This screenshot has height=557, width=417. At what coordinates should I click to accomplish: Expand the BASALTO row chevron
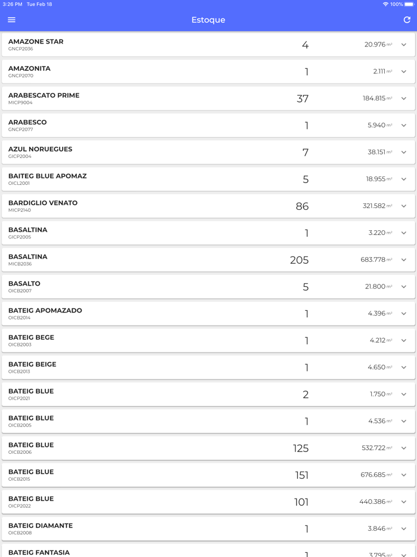pos(404,287)
